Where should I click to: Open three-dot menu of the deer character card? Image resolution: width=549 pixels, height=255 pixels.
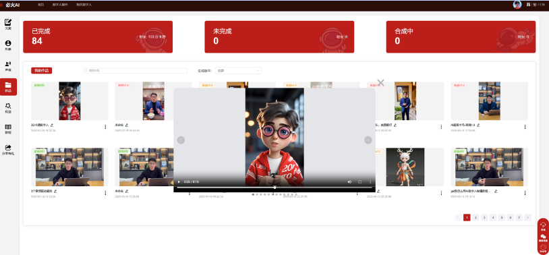(x=441, y=193)
